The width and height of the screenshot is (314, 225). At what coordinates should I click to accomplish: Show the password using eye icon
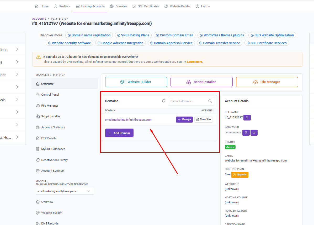[254, 133]
